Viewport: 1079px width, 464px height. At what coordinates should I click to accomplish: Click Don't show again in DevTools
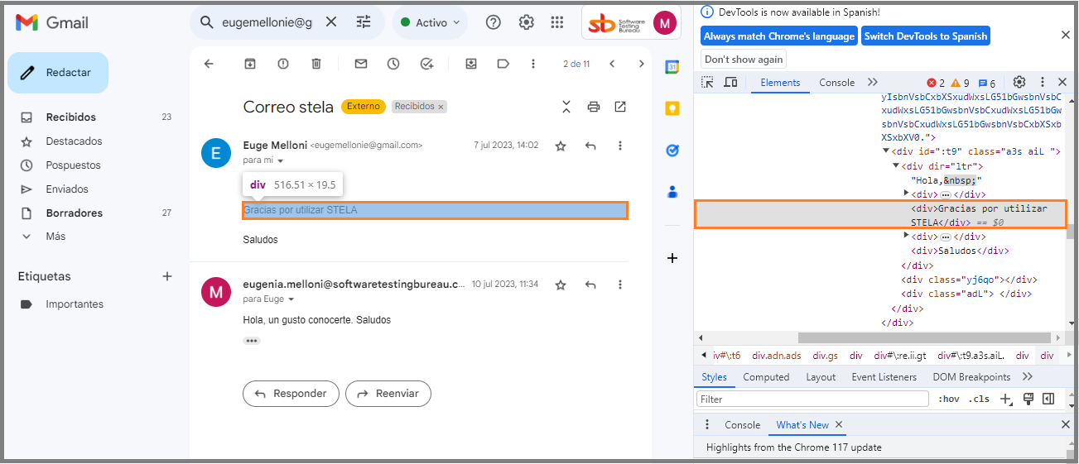[x=744, y=60]
